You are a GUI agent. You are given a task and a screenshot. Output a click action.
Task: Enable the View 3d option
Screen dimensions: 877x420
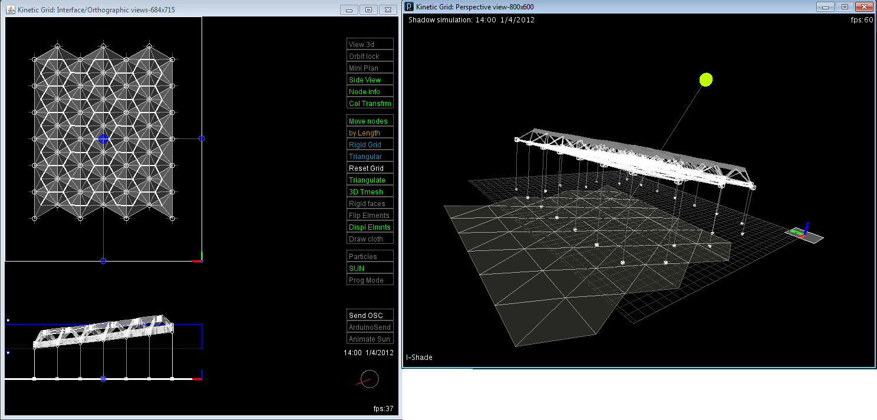[x=370, y=44]
